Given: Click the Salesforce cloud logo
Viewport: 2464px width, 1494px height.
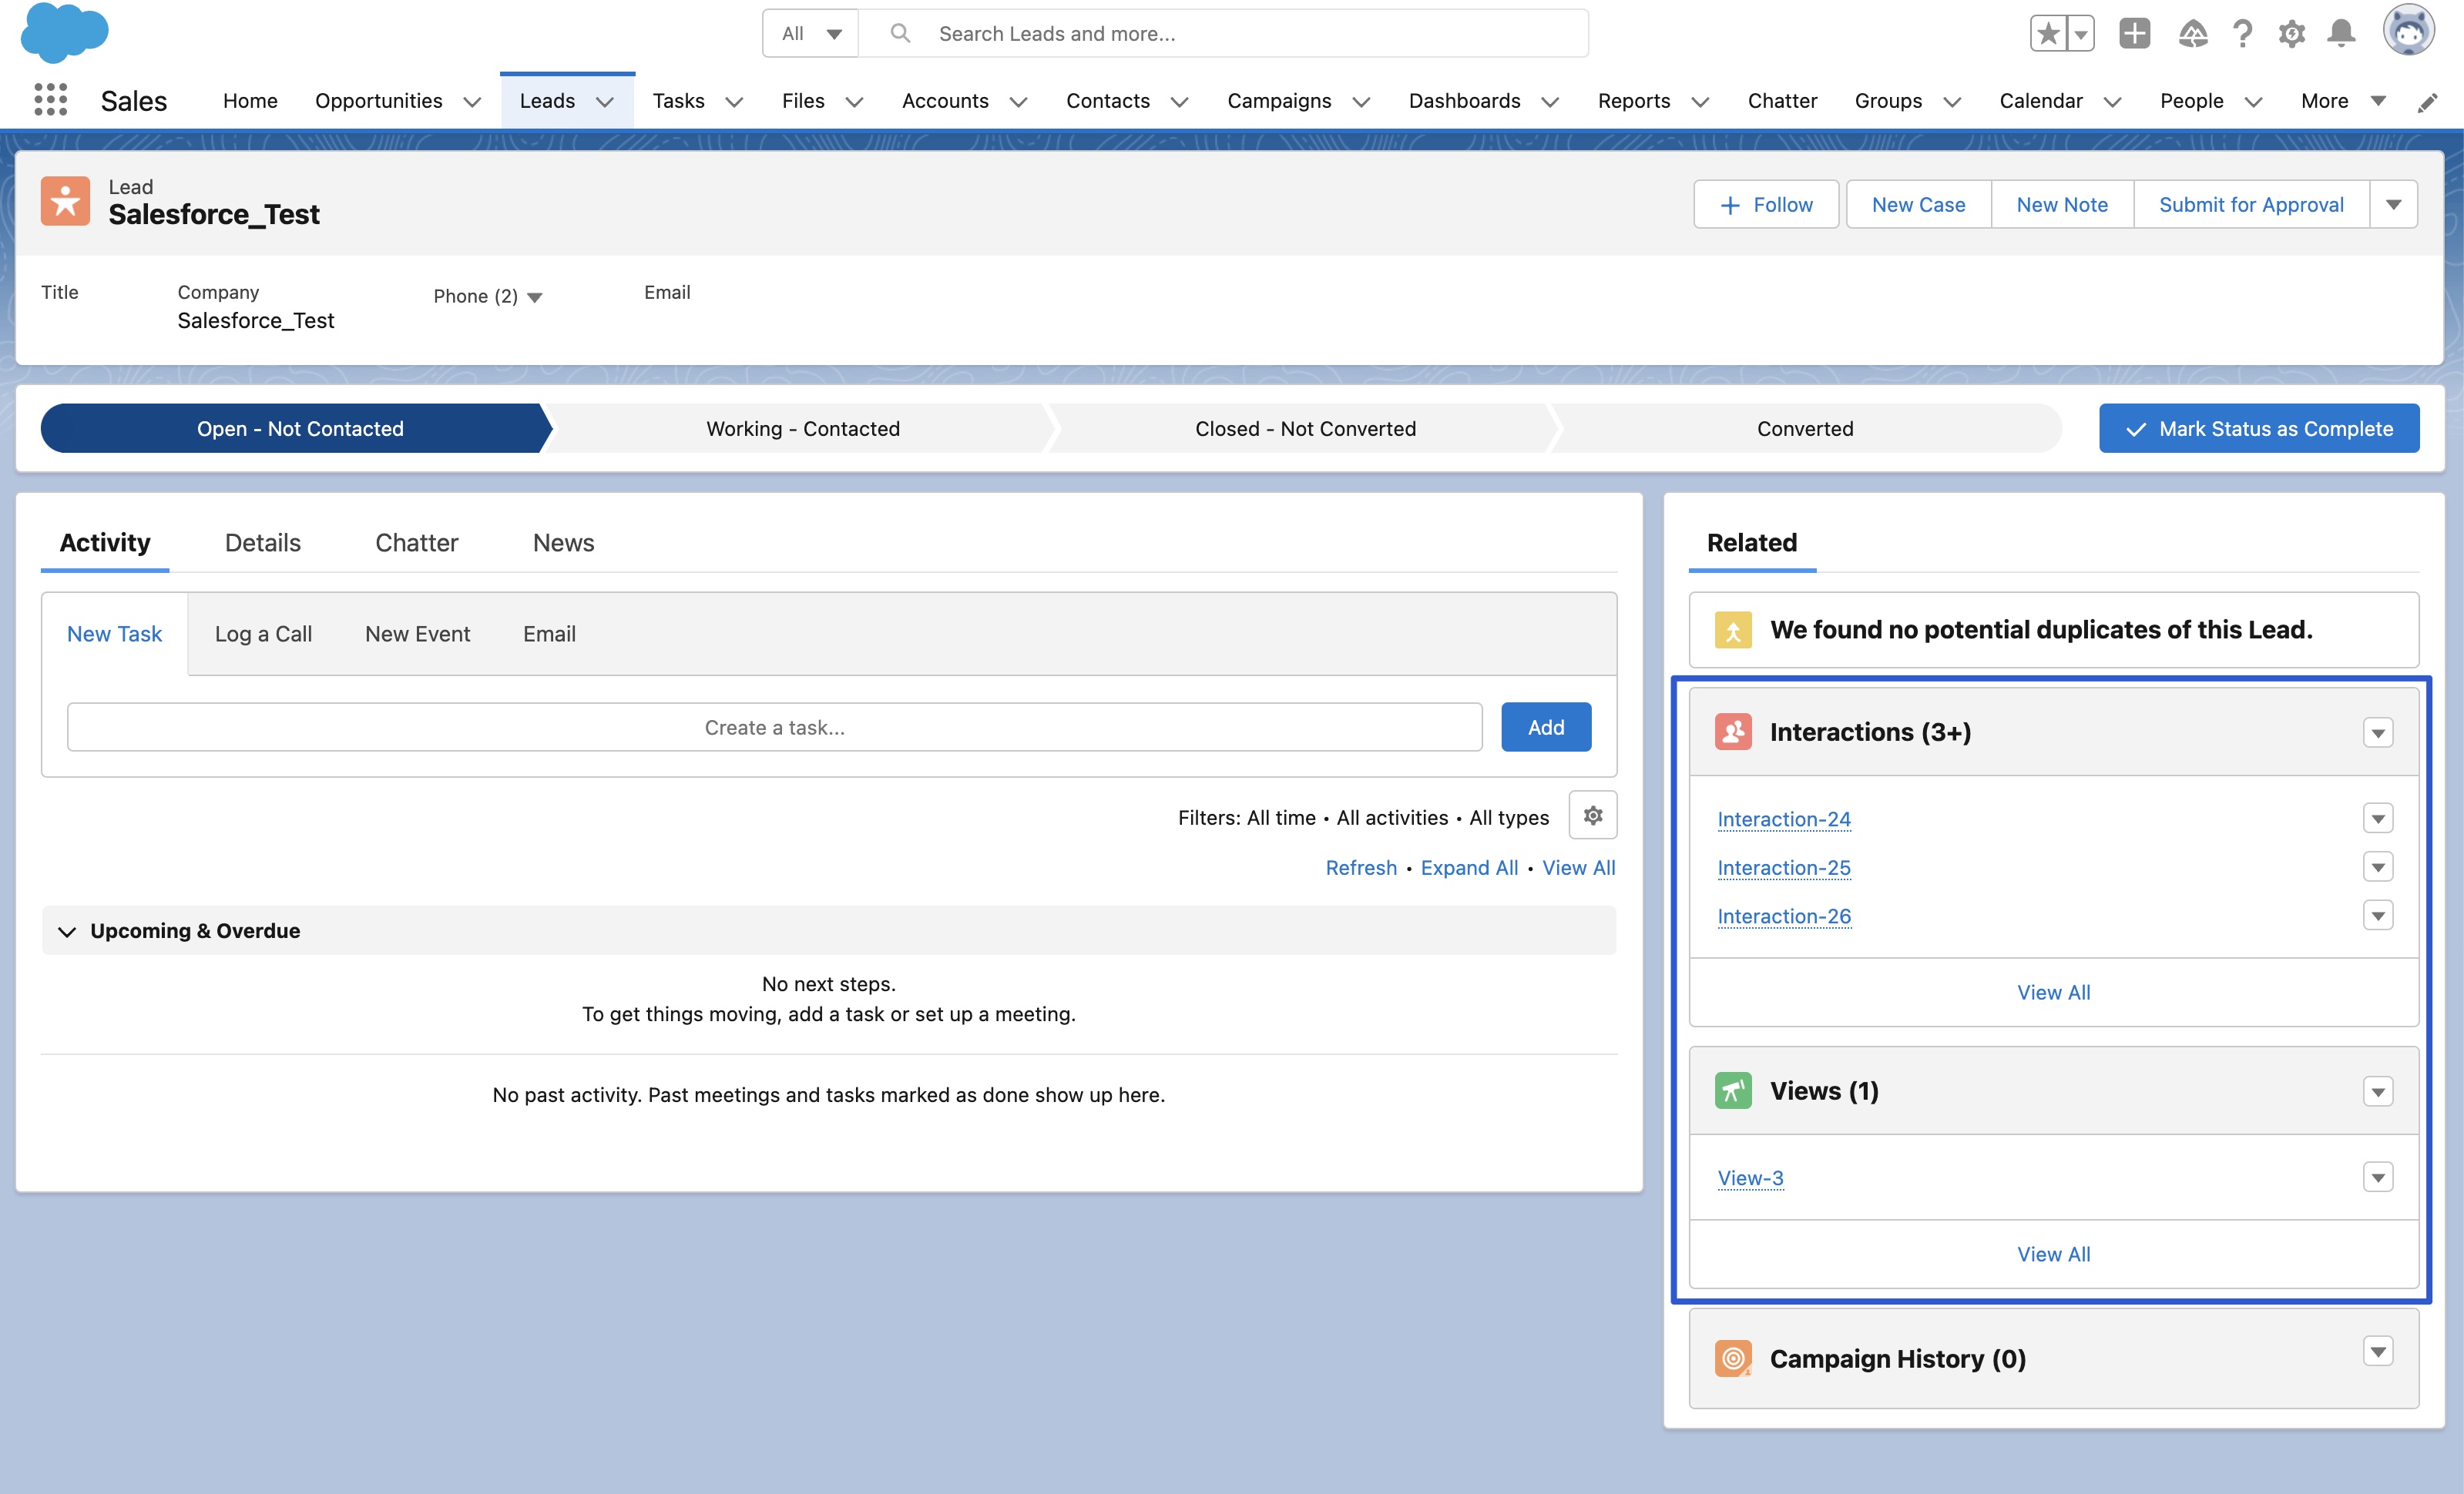Looking at the screenshot, I should [x=65, y=33].
